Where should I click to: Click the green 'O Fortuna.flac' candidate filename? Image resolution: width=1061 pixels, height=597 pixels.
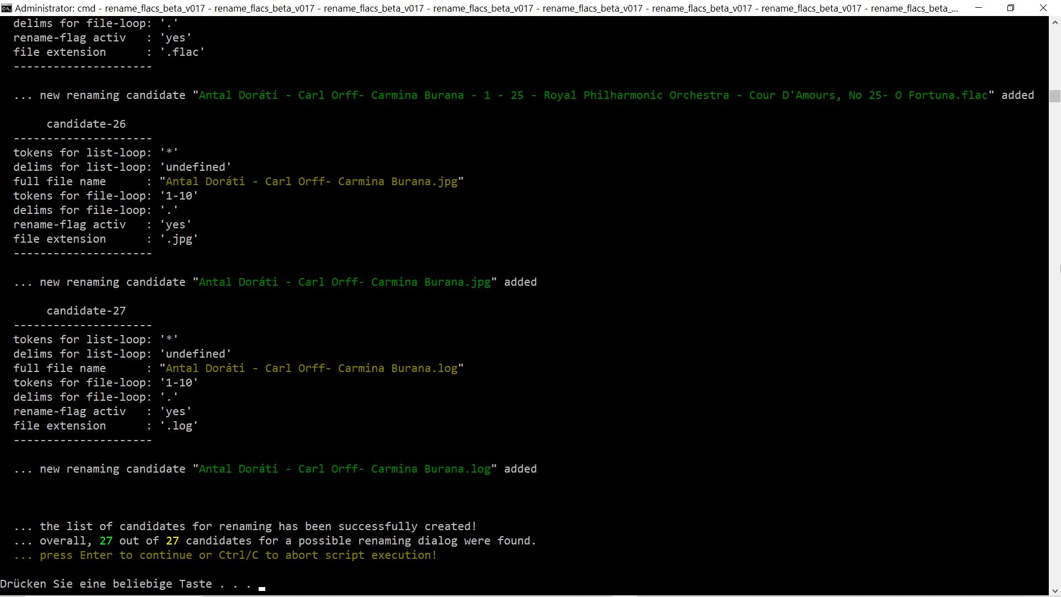point(941,95)
